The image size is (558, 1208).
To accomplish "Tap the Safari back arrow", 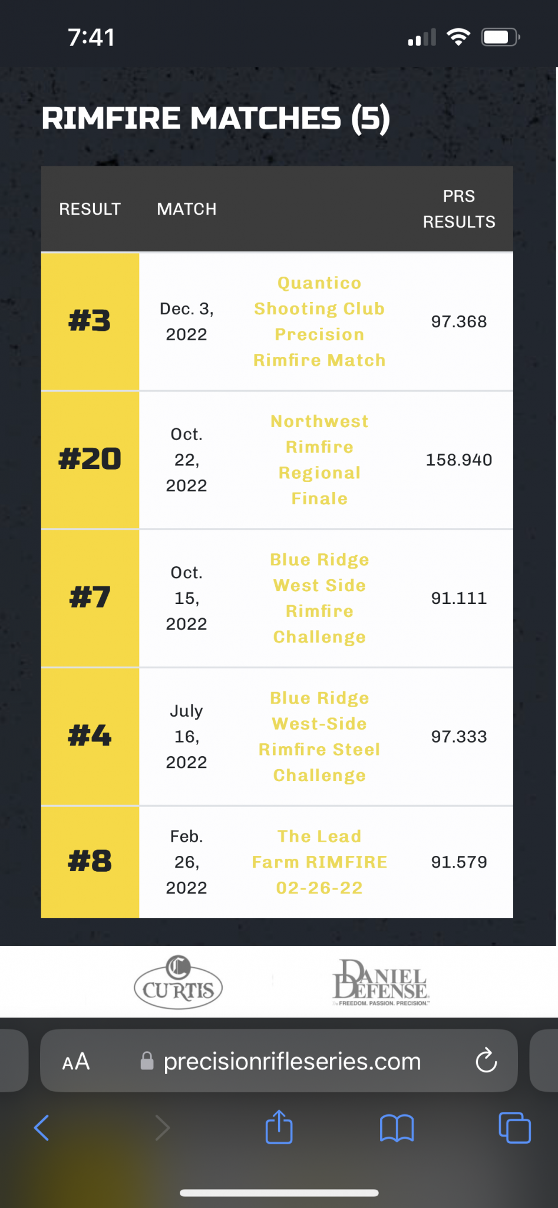I will pyautogui.click(x=41, y=1128).
